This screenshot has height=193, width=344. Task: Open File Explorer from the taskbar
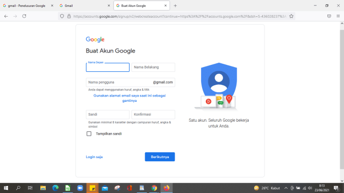(x=43, y=188)
